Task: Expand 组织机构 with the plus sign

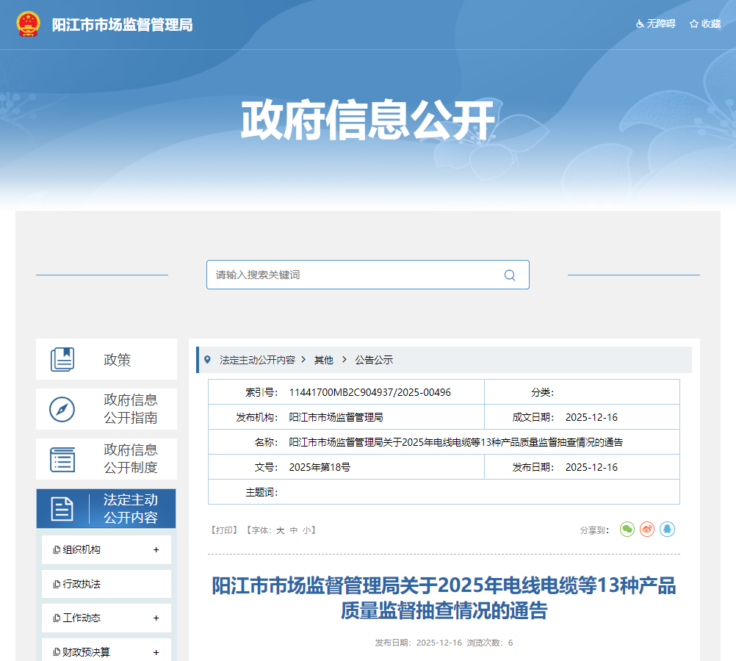Action: point(156,550)
